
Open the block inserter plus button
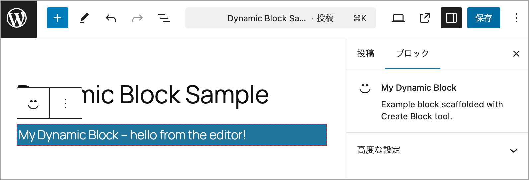(58, 18)
